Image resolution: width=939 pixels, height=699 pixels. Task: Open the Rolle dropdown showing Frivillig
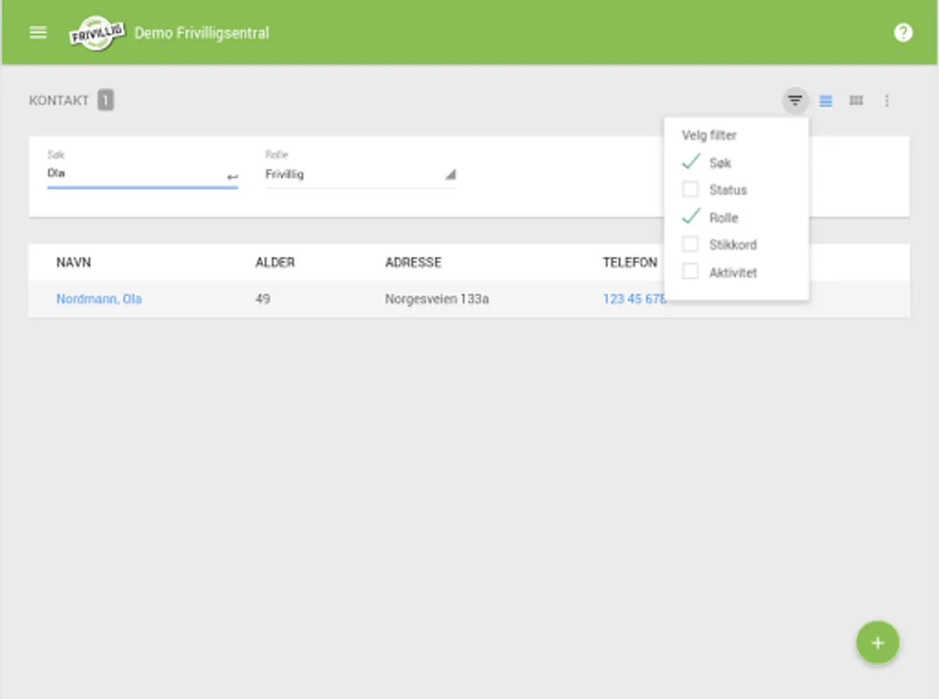click(x=360, y=175)
